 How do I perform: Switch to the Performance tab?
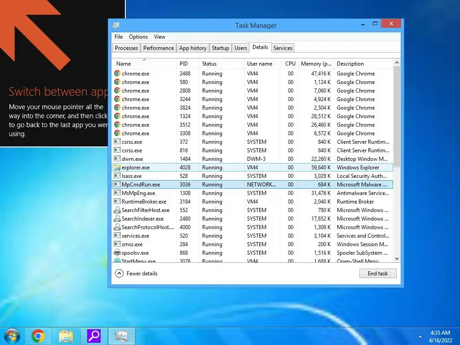pyautogui.click(x=159, y=48)
